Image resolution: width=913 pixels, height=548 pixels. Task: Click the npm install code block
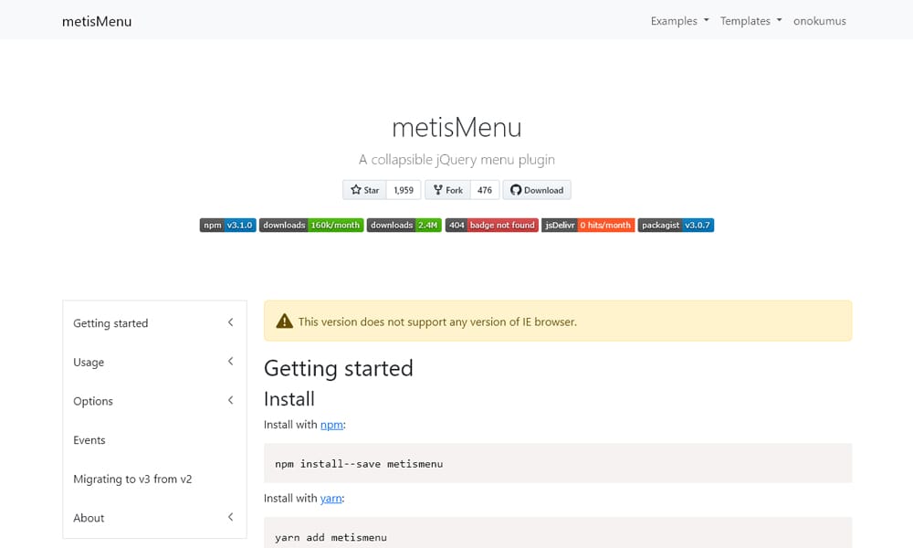(558, 464)
